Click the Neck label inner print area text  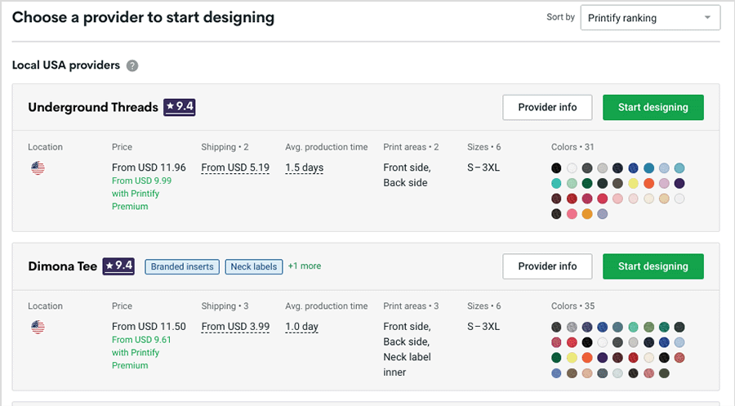coord(407,364)
